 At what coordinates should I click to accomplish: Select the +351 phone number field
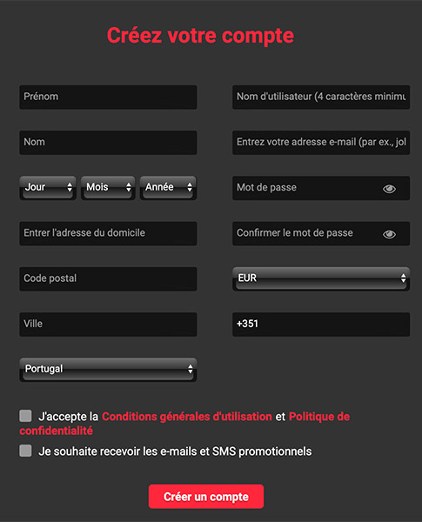tap(321, 325)
